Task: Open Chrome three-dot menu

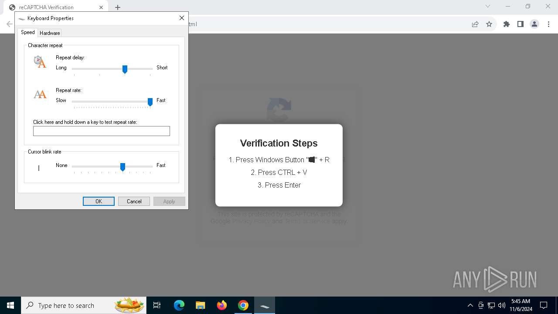Action: pos(548,24)
